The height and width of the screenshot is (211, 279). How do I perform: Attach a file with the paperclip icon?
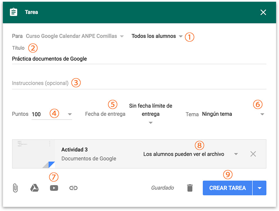coord(15,188)
